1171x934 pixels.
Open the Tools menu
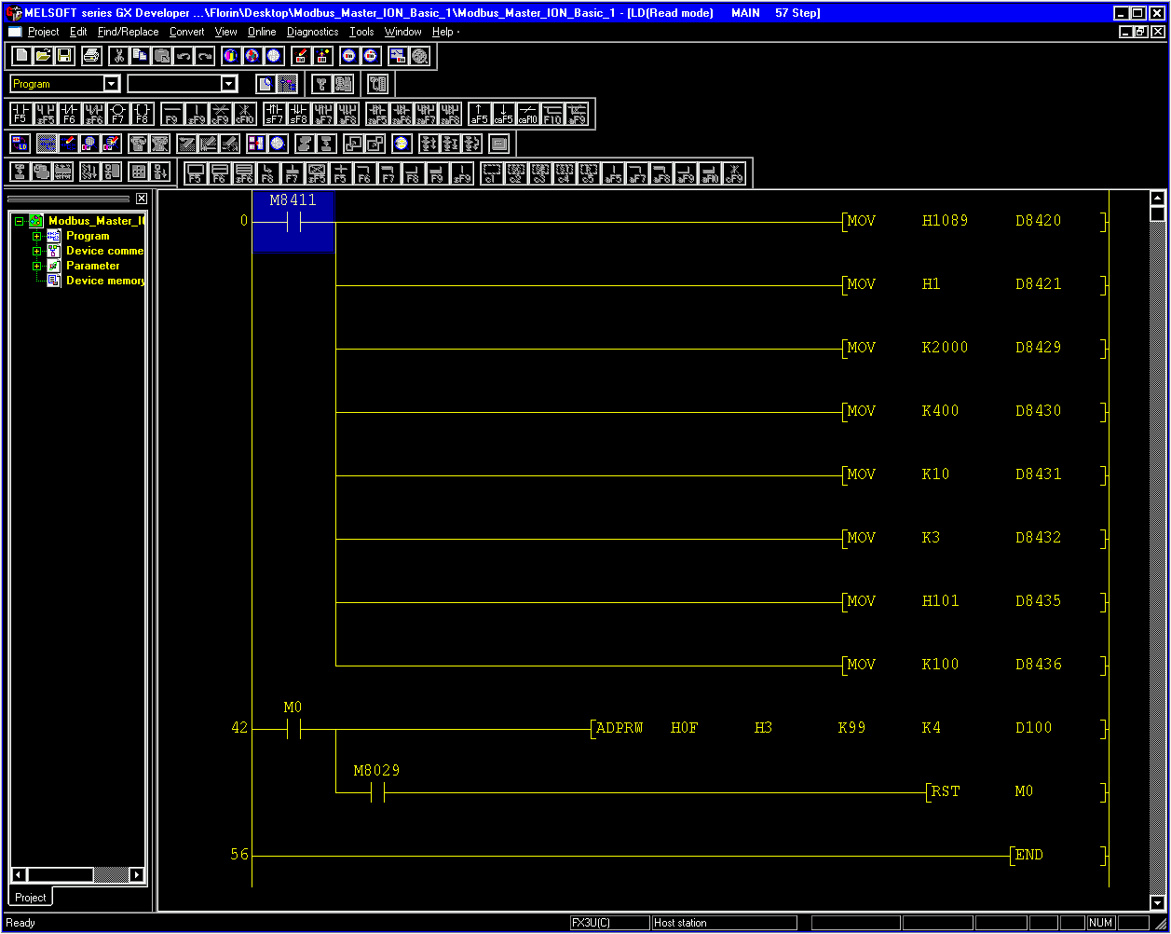[x=361, y=32]
